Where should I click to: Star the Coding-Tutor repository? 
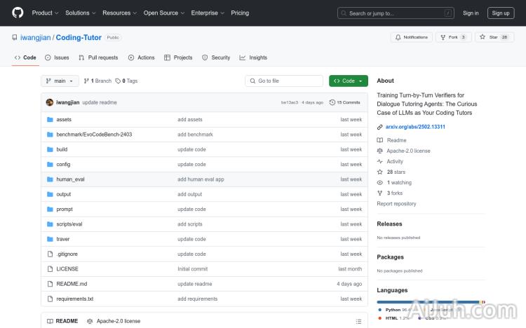pyautogui.click(x=494, y=37)
